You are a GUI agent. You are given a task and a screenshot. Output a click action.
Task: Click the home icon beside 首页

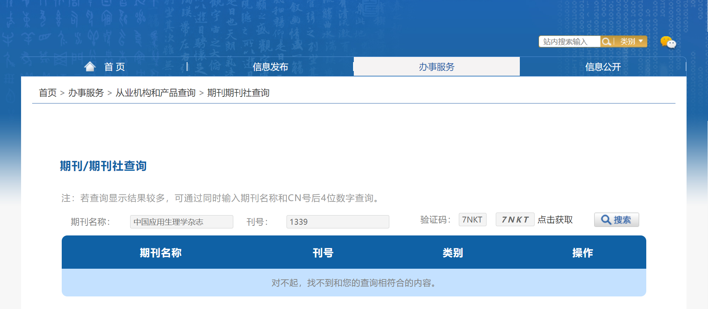pyautogui.click(x=90, y=67)
